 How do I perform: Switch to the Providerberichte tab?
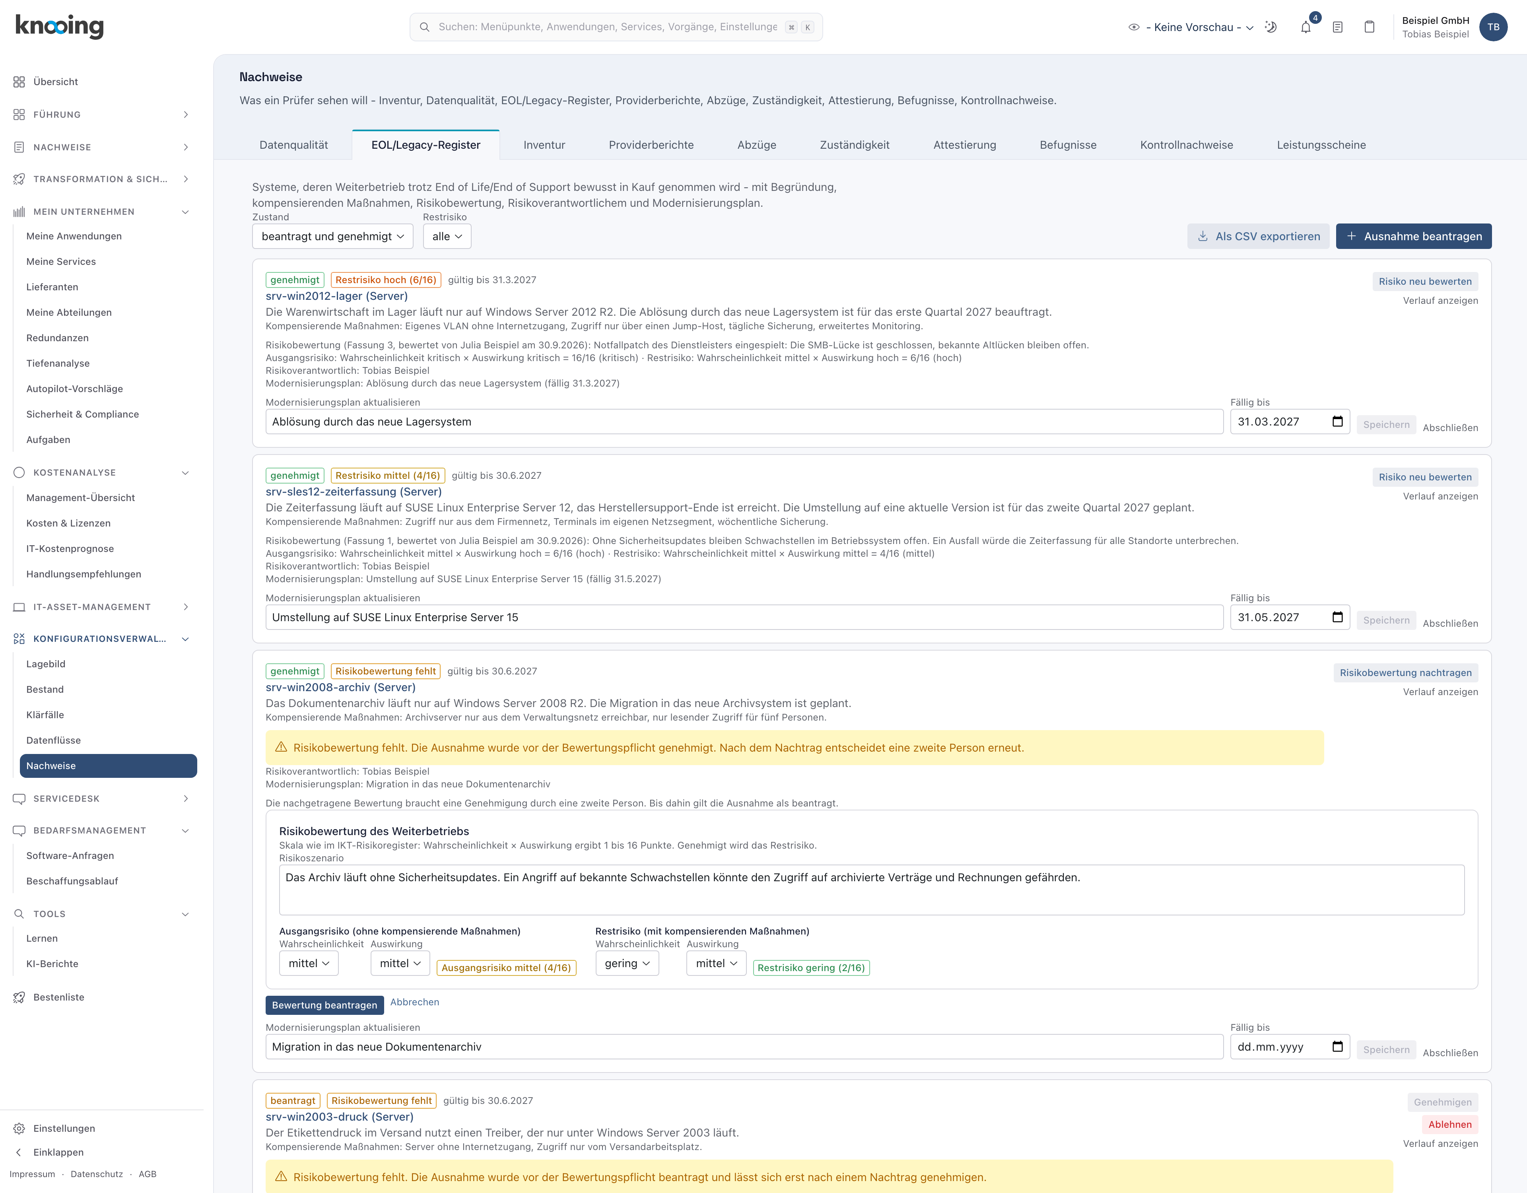[651, 145]
